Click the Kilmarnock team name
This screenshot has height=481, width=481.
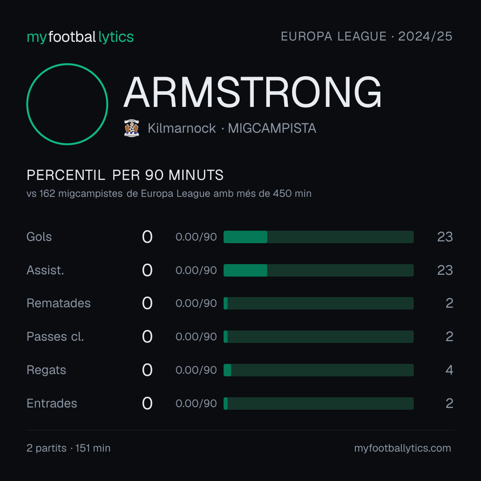pyautogui.click(x=182, y=128)
